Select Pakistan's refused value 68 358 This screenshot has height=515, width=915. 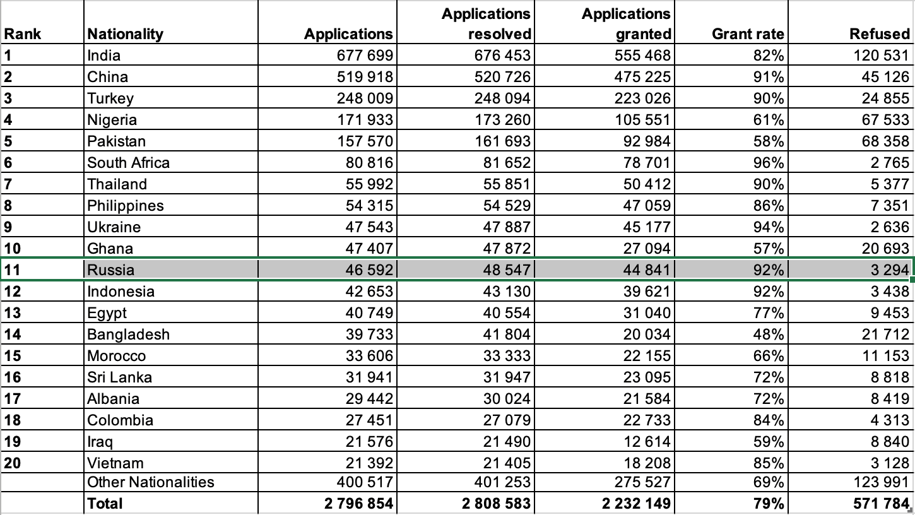[851, 141]
